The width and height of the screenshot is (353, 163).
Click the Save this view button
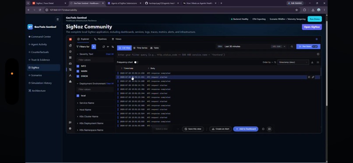[193, 129]
